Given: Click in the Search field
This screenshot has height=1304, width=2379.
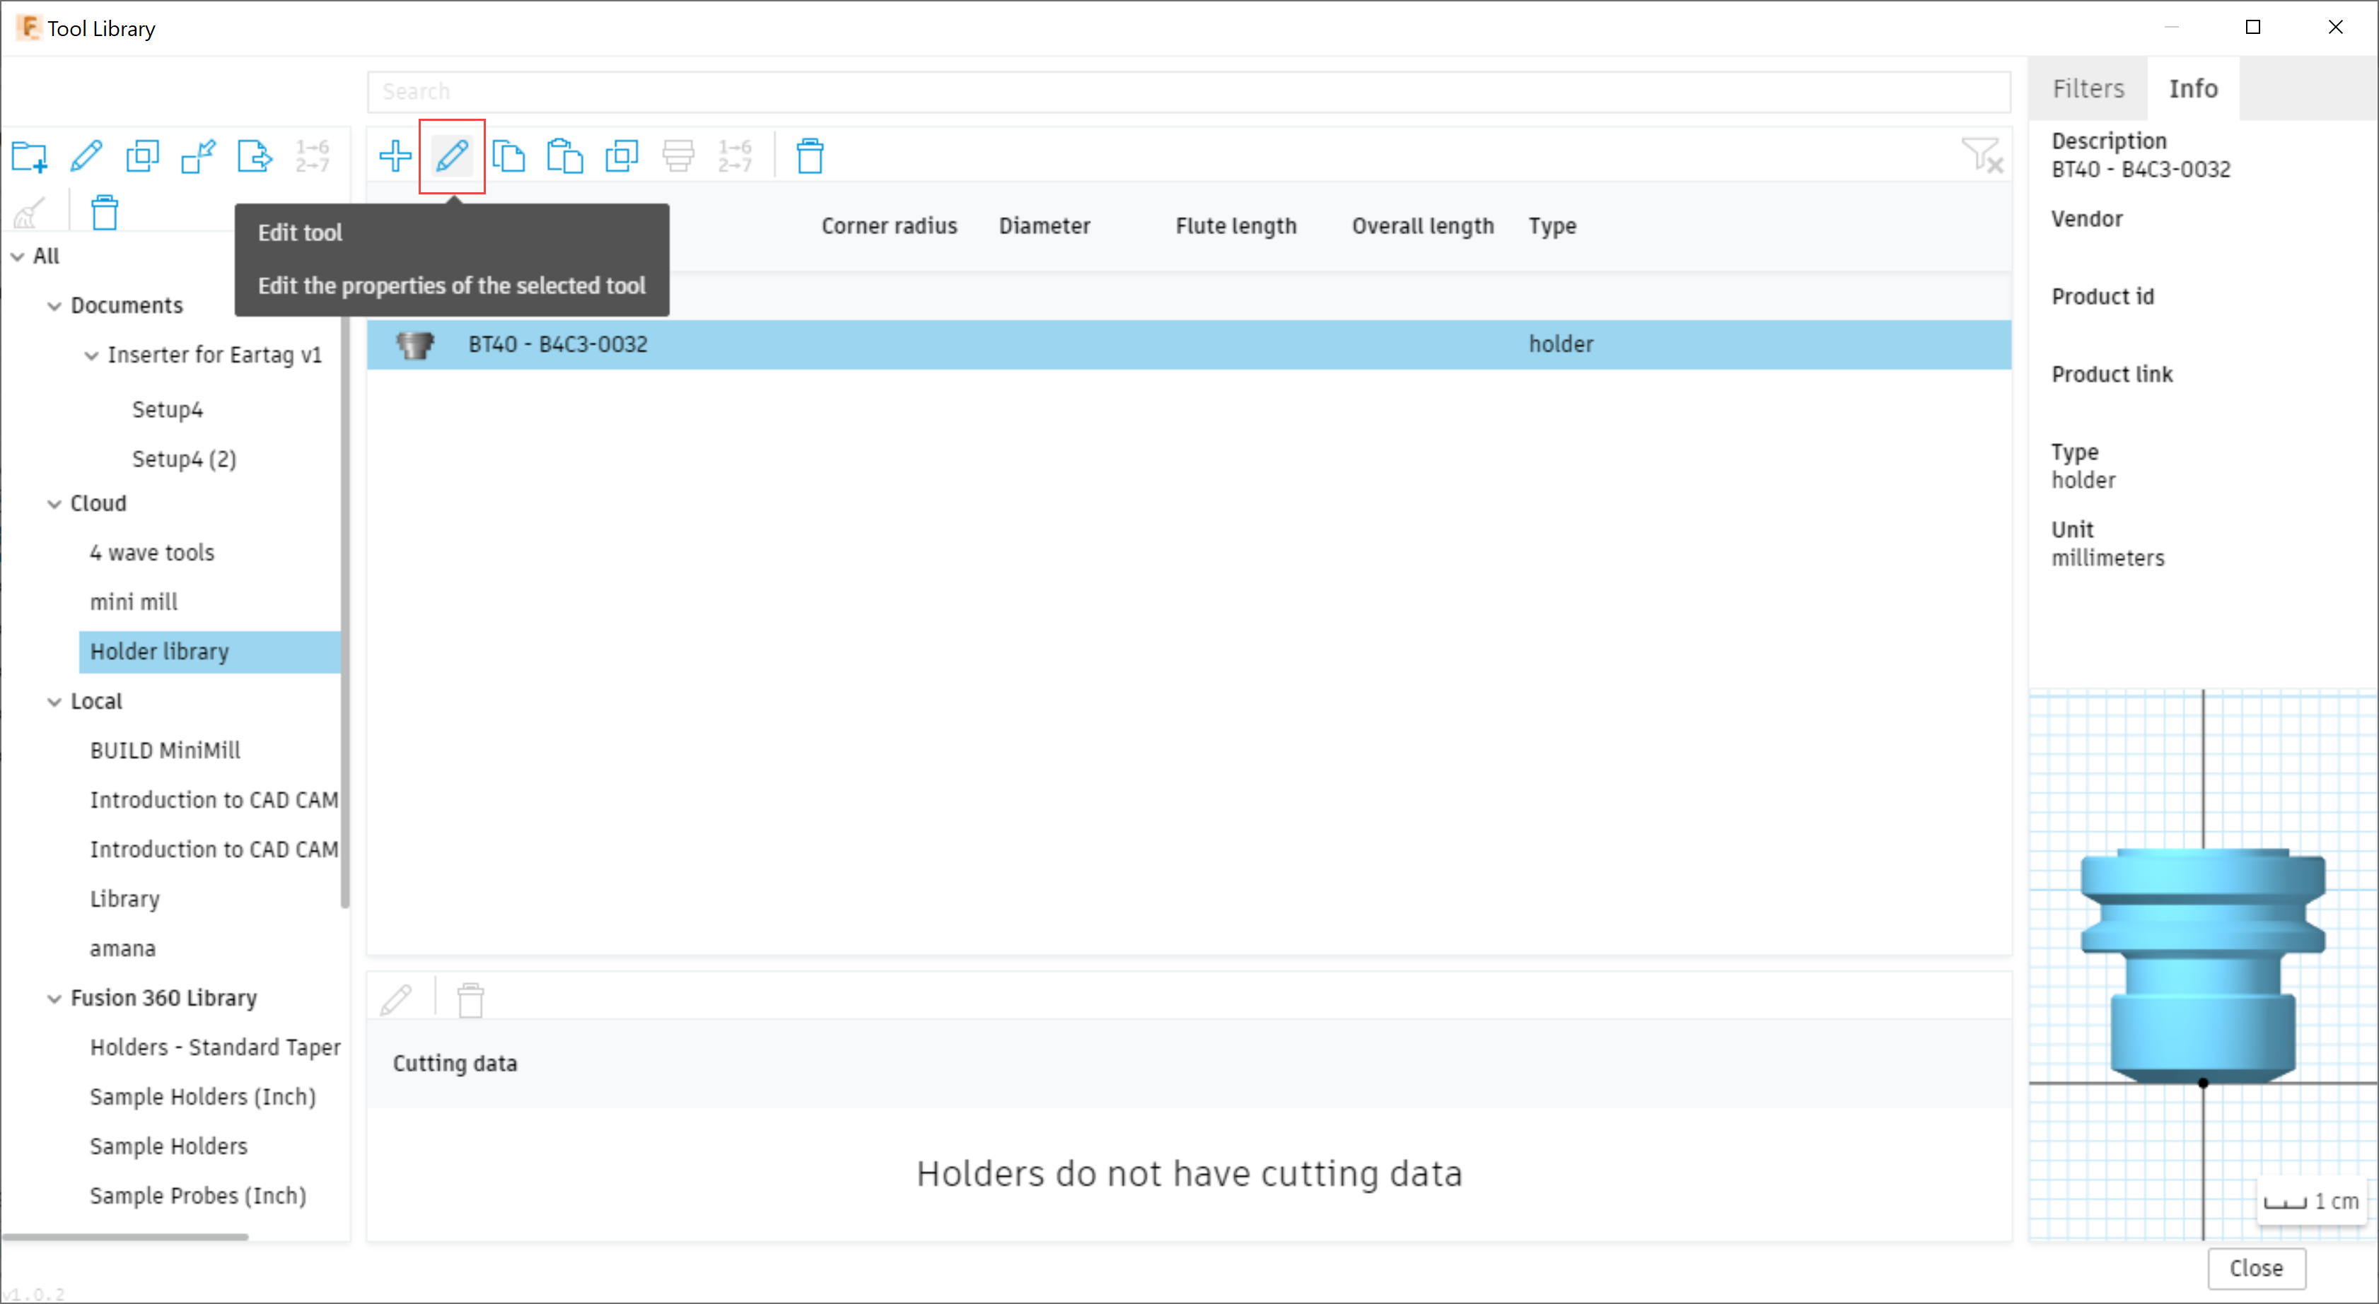Looking at the screenshot, I should [1187, 91].
